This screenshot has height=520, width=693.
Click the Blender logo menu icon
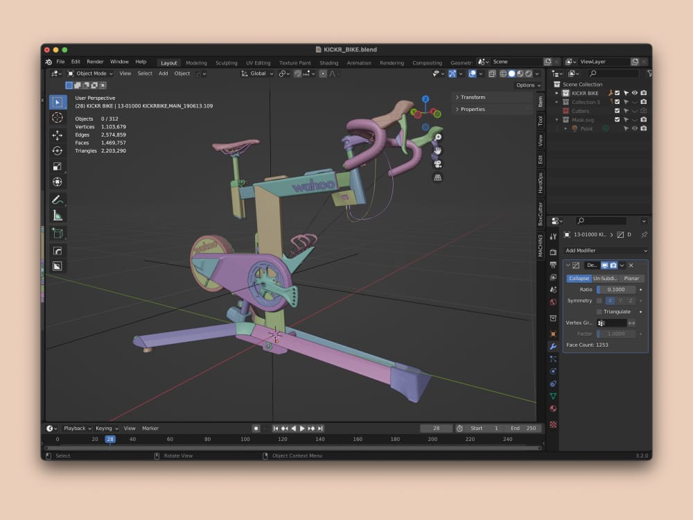click(49, 62)
